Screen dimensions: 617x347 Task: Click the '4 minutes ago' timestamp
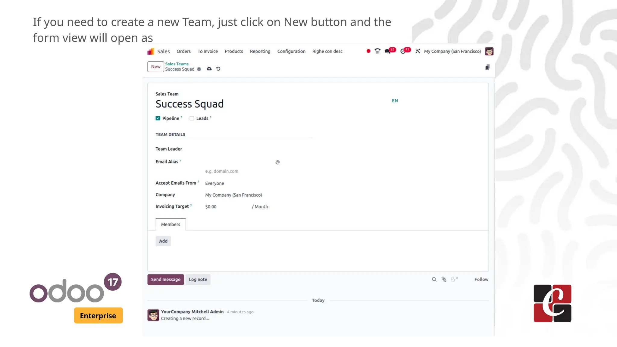coord(240,312)
